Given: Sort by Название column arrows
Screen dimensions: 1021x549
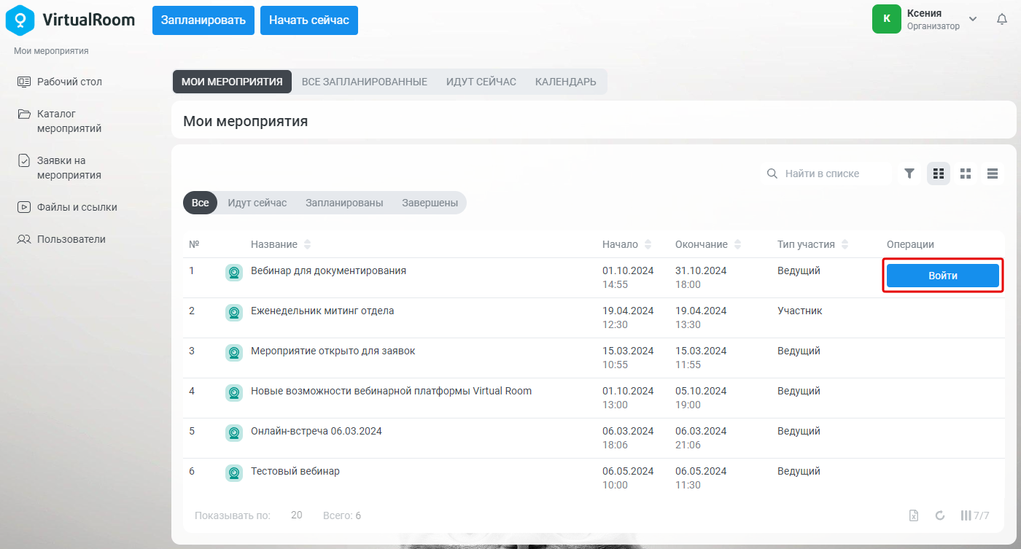Looking at the screenshot, I should [x=307, y=244].
